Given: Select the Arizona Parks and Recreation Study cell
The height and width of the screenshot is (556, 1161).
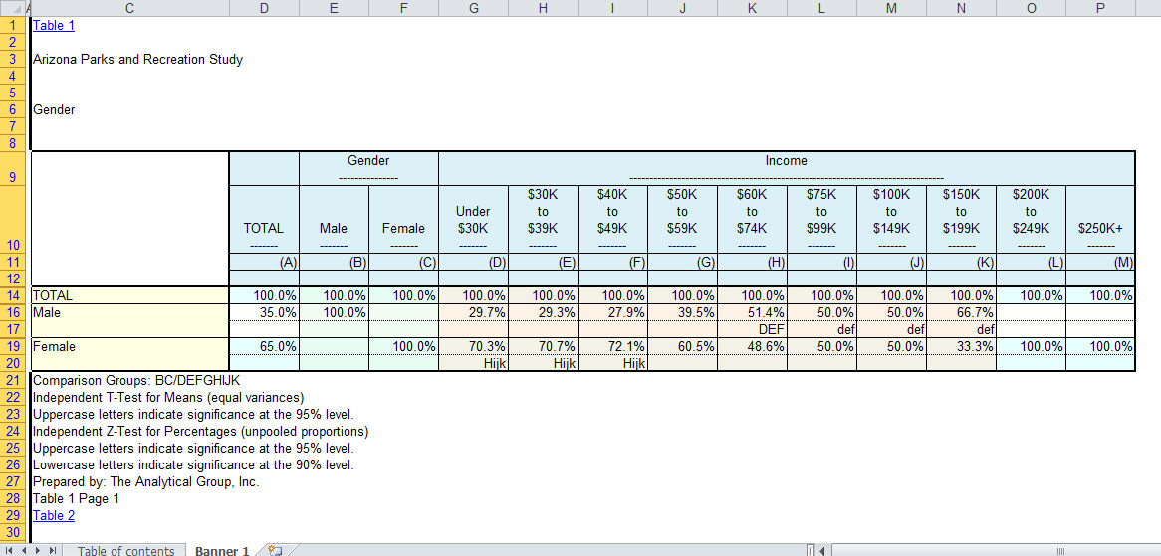Looking at the screenshot, I should click(x=137, y=60).
